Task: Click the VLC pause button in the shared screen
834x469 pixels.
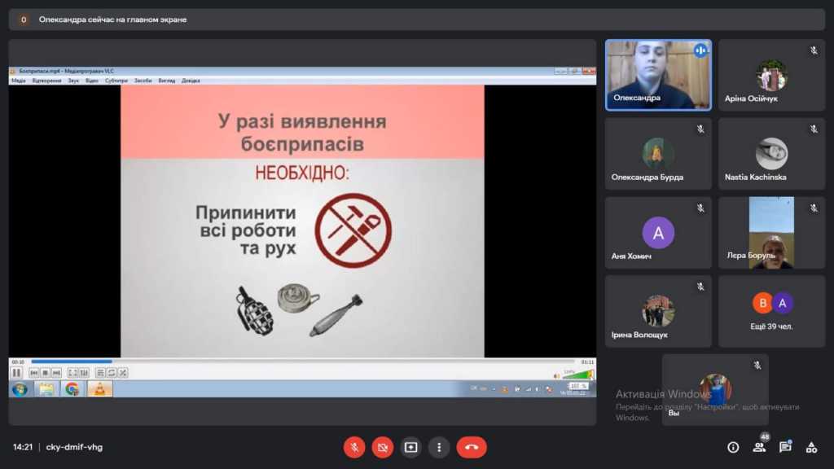Action: click(16, 373)
